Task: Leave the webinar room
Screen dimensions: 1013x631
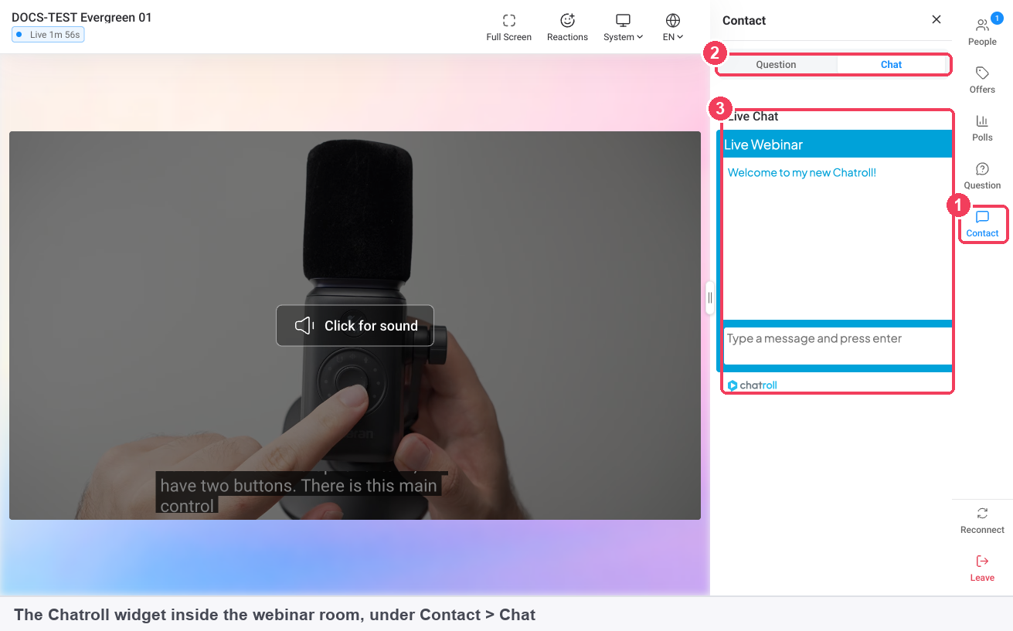Action: [x=982, y=568]
